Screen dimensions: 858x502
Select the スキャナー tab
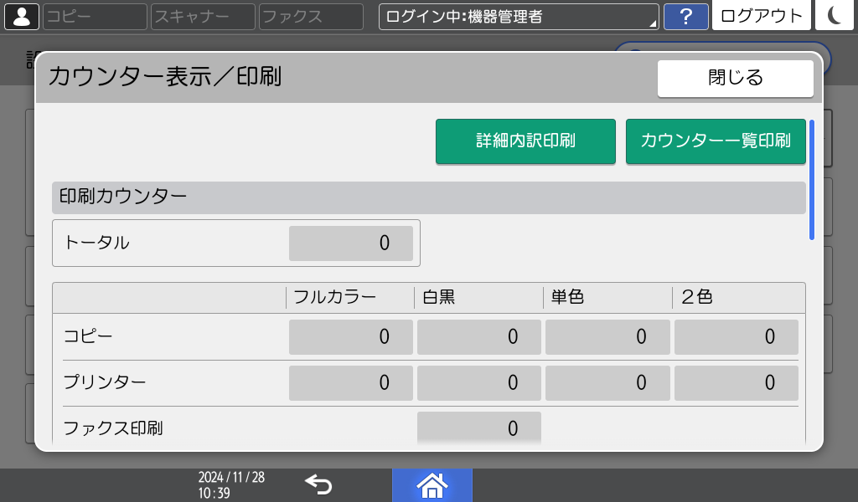click(x=203, y=15)
